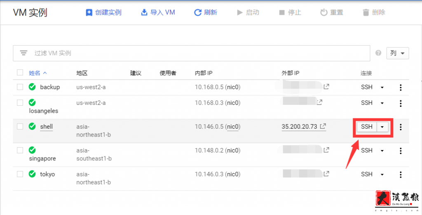This screenshot has width=422, height=215.
Task: Click the 地区 zone column header
Action: pos(82,73)
